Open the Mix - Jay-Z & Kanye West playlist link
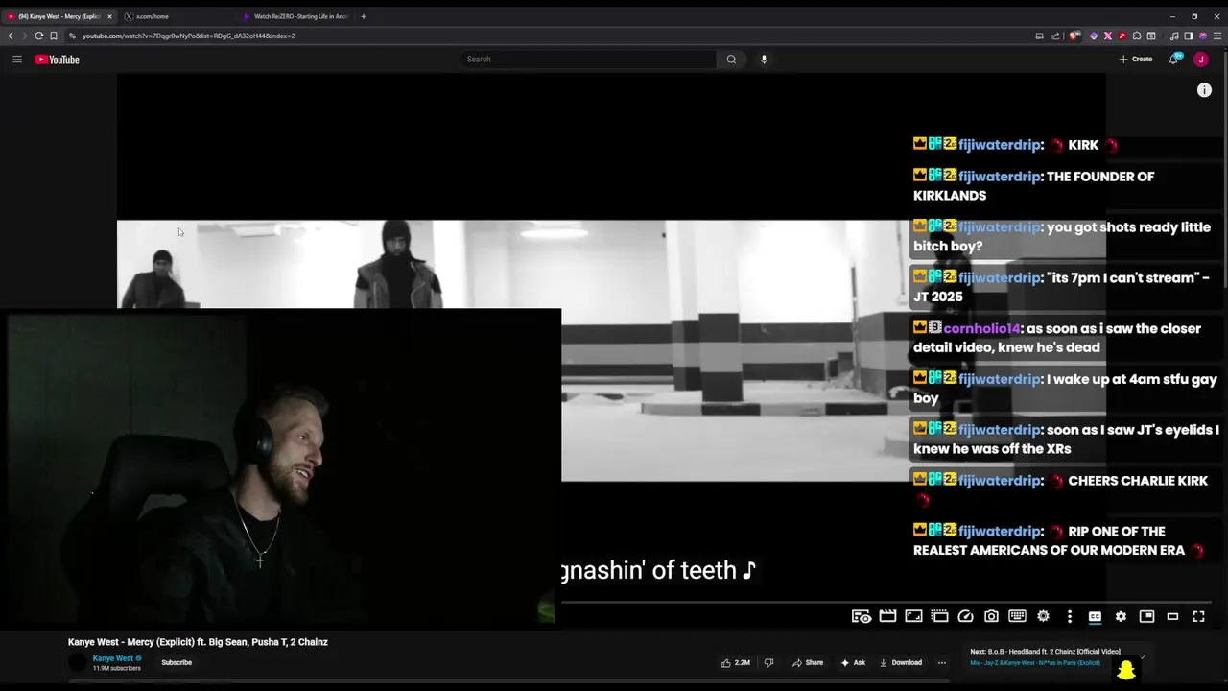 (1035, 663)
